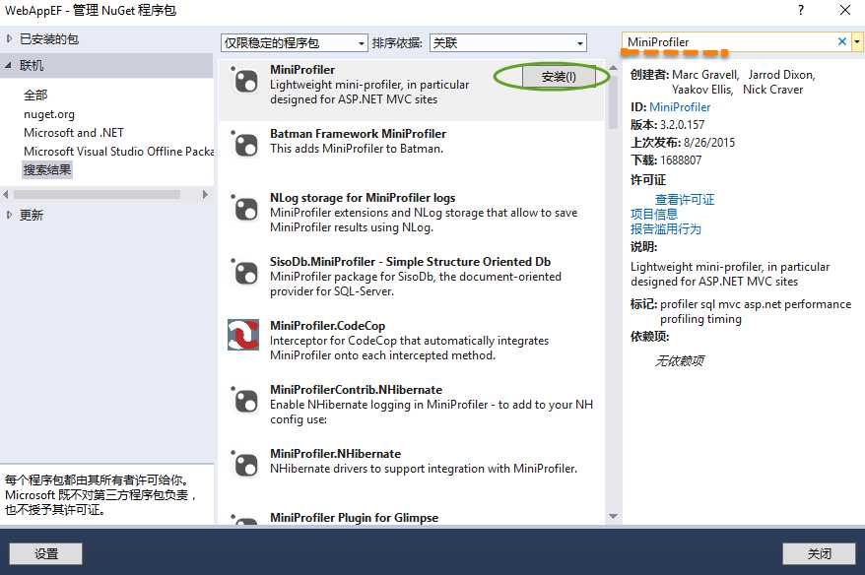Viewport: 865px width, 575px height.
Task: Click the left pane horizontal scrollbar thumb
Action: [x=97, y=194]
